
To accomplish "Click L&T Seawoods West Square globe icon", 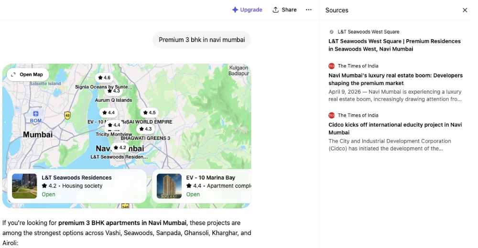I will [x=331, y=32].
